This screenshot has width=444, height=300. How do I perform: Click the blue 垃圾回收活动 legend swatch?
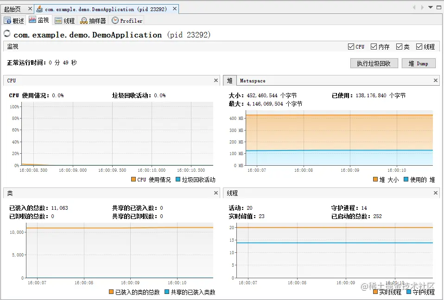point(178,179)
